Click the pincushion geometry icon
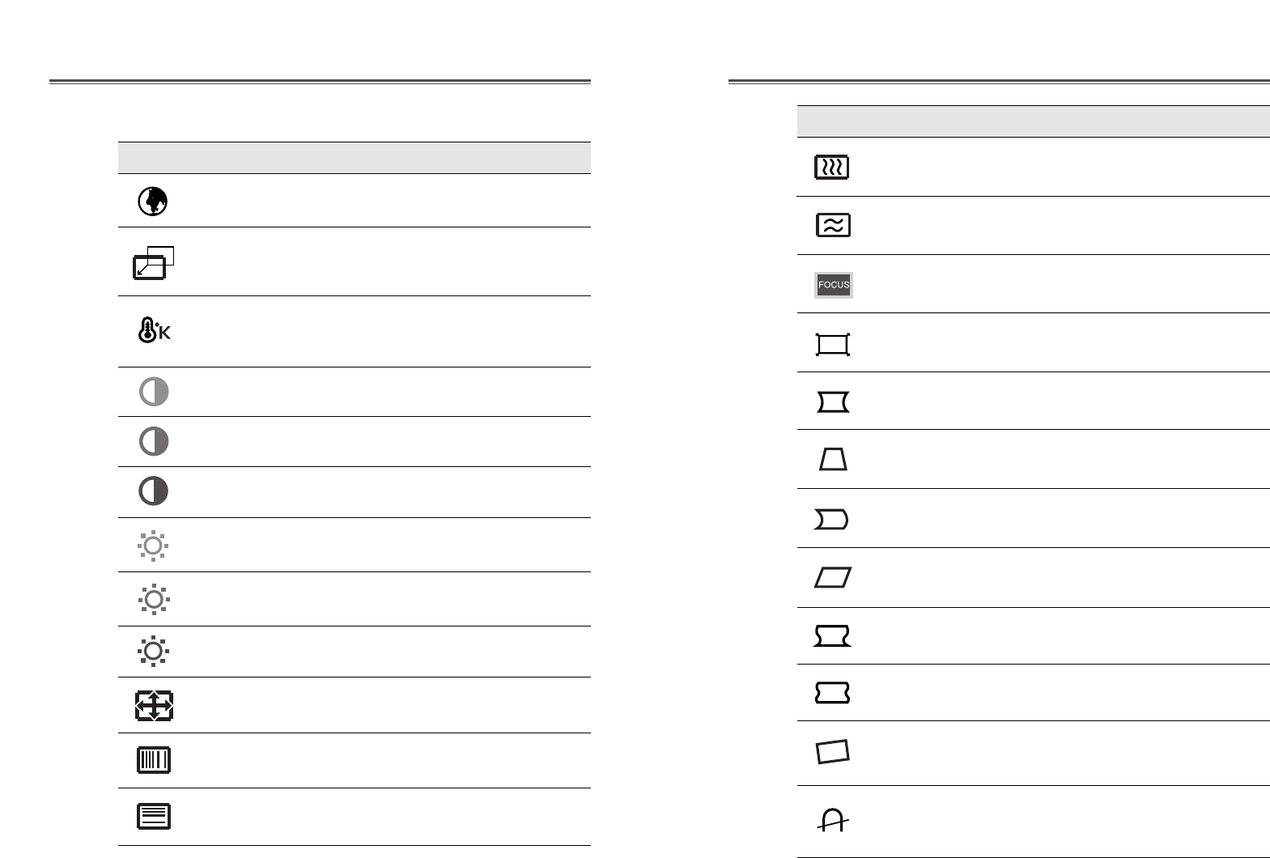This screenshot has height=858, width=1270. [x=833, y=402]
